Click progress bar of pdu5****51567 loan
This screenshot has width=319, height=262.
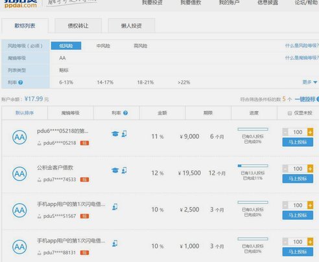tap(253, 202)
